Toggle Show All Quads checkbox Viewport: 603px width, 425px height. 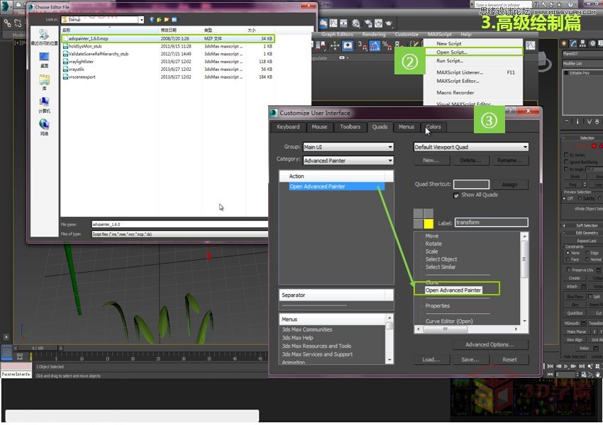pyautogui.click(x=457, y=195)
